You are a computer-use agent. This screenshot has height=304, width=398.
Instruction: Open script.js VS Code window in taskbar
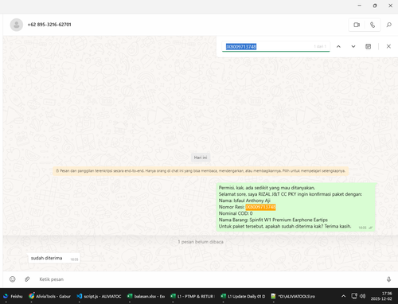[99, 296]
